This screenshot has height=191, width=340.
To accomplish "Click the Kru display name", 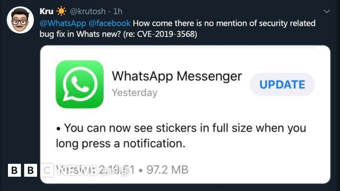I will click(x=46, y=11).
